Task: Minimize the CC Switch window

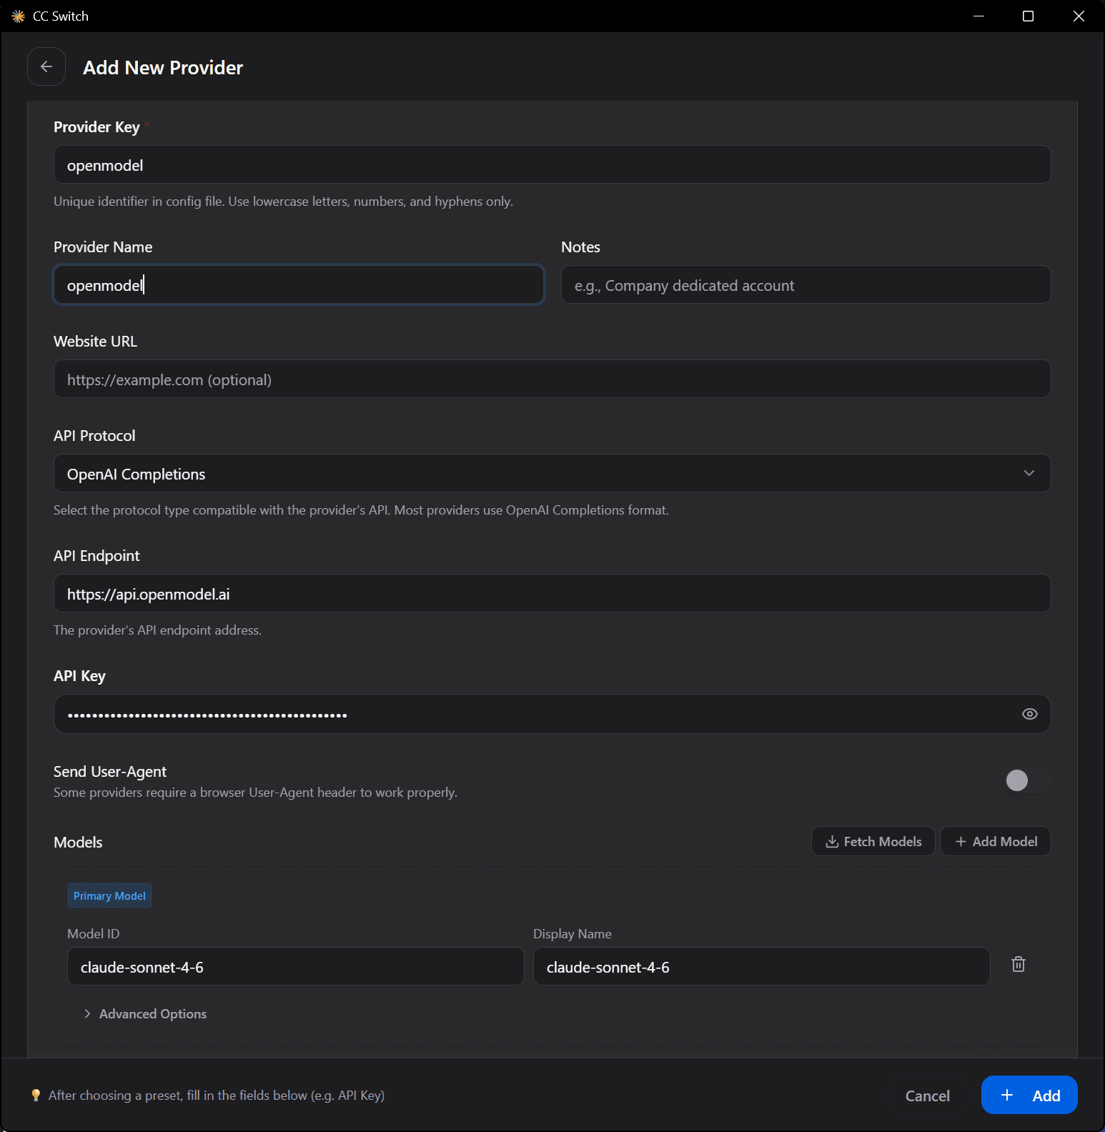Action: [x=979, y=16]
